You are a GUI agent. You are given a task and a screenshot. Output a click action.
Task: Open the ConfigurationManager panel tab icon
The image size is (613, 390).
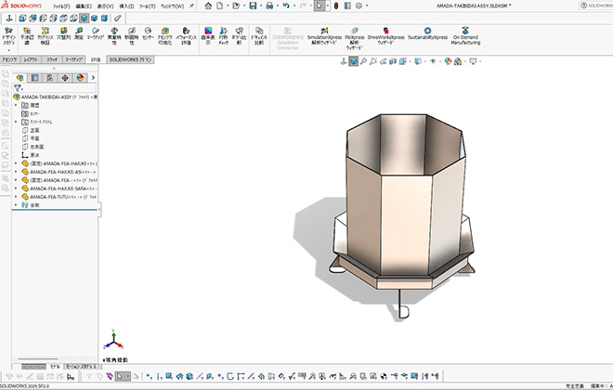point(48,77)
